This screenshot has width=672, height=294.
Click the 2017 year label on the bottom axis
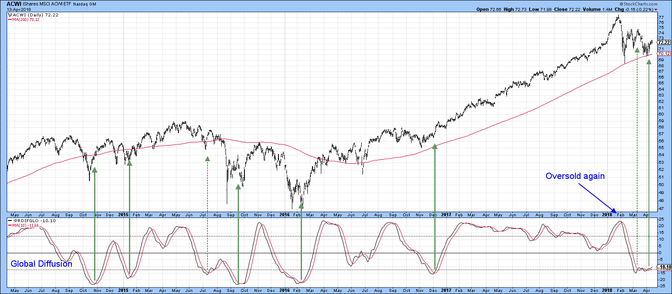tap(446, 290)
